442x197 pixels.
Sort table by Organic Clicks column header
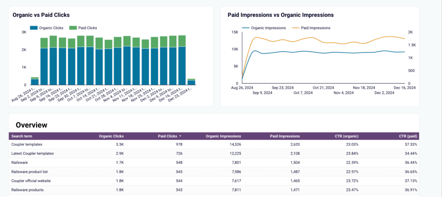[x=111, y=136]
